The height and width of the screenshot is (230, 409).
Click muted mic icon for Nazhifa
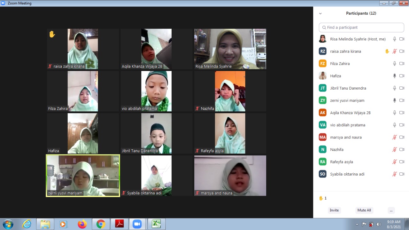point(395,149)
